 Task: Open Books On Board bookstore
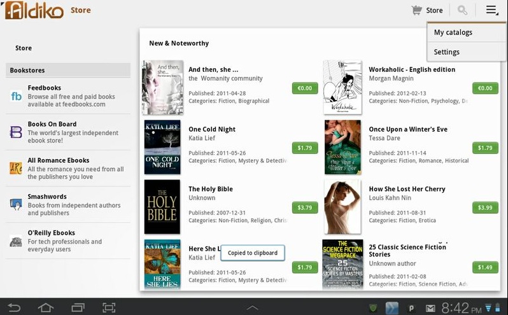point(68,132)
